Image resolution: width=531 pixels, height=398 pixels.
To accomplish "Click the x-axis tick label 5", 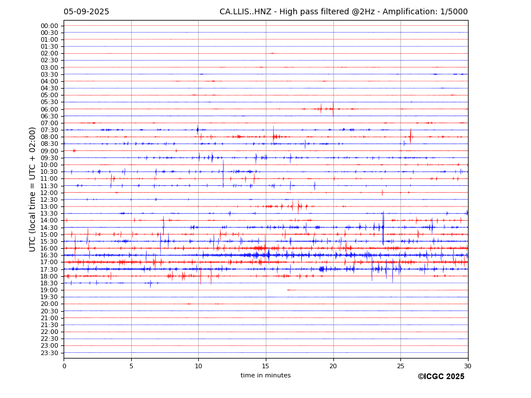I will (x=131, y=366).
